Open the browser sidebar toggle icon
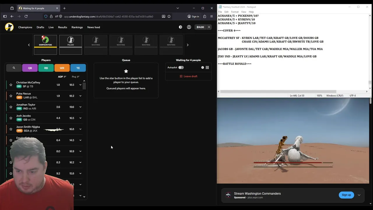 tap(5, 16)
